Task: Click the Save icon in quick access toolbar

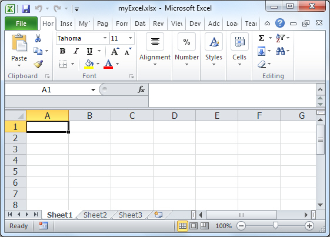Action: (26, 9)
